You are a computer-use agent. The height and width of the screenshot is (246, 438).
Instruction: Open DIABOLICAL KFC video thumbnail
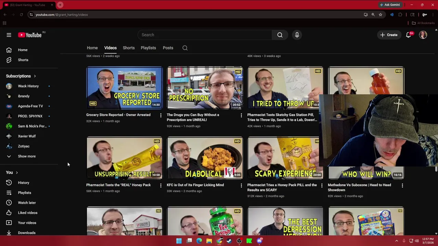point(205,158)
